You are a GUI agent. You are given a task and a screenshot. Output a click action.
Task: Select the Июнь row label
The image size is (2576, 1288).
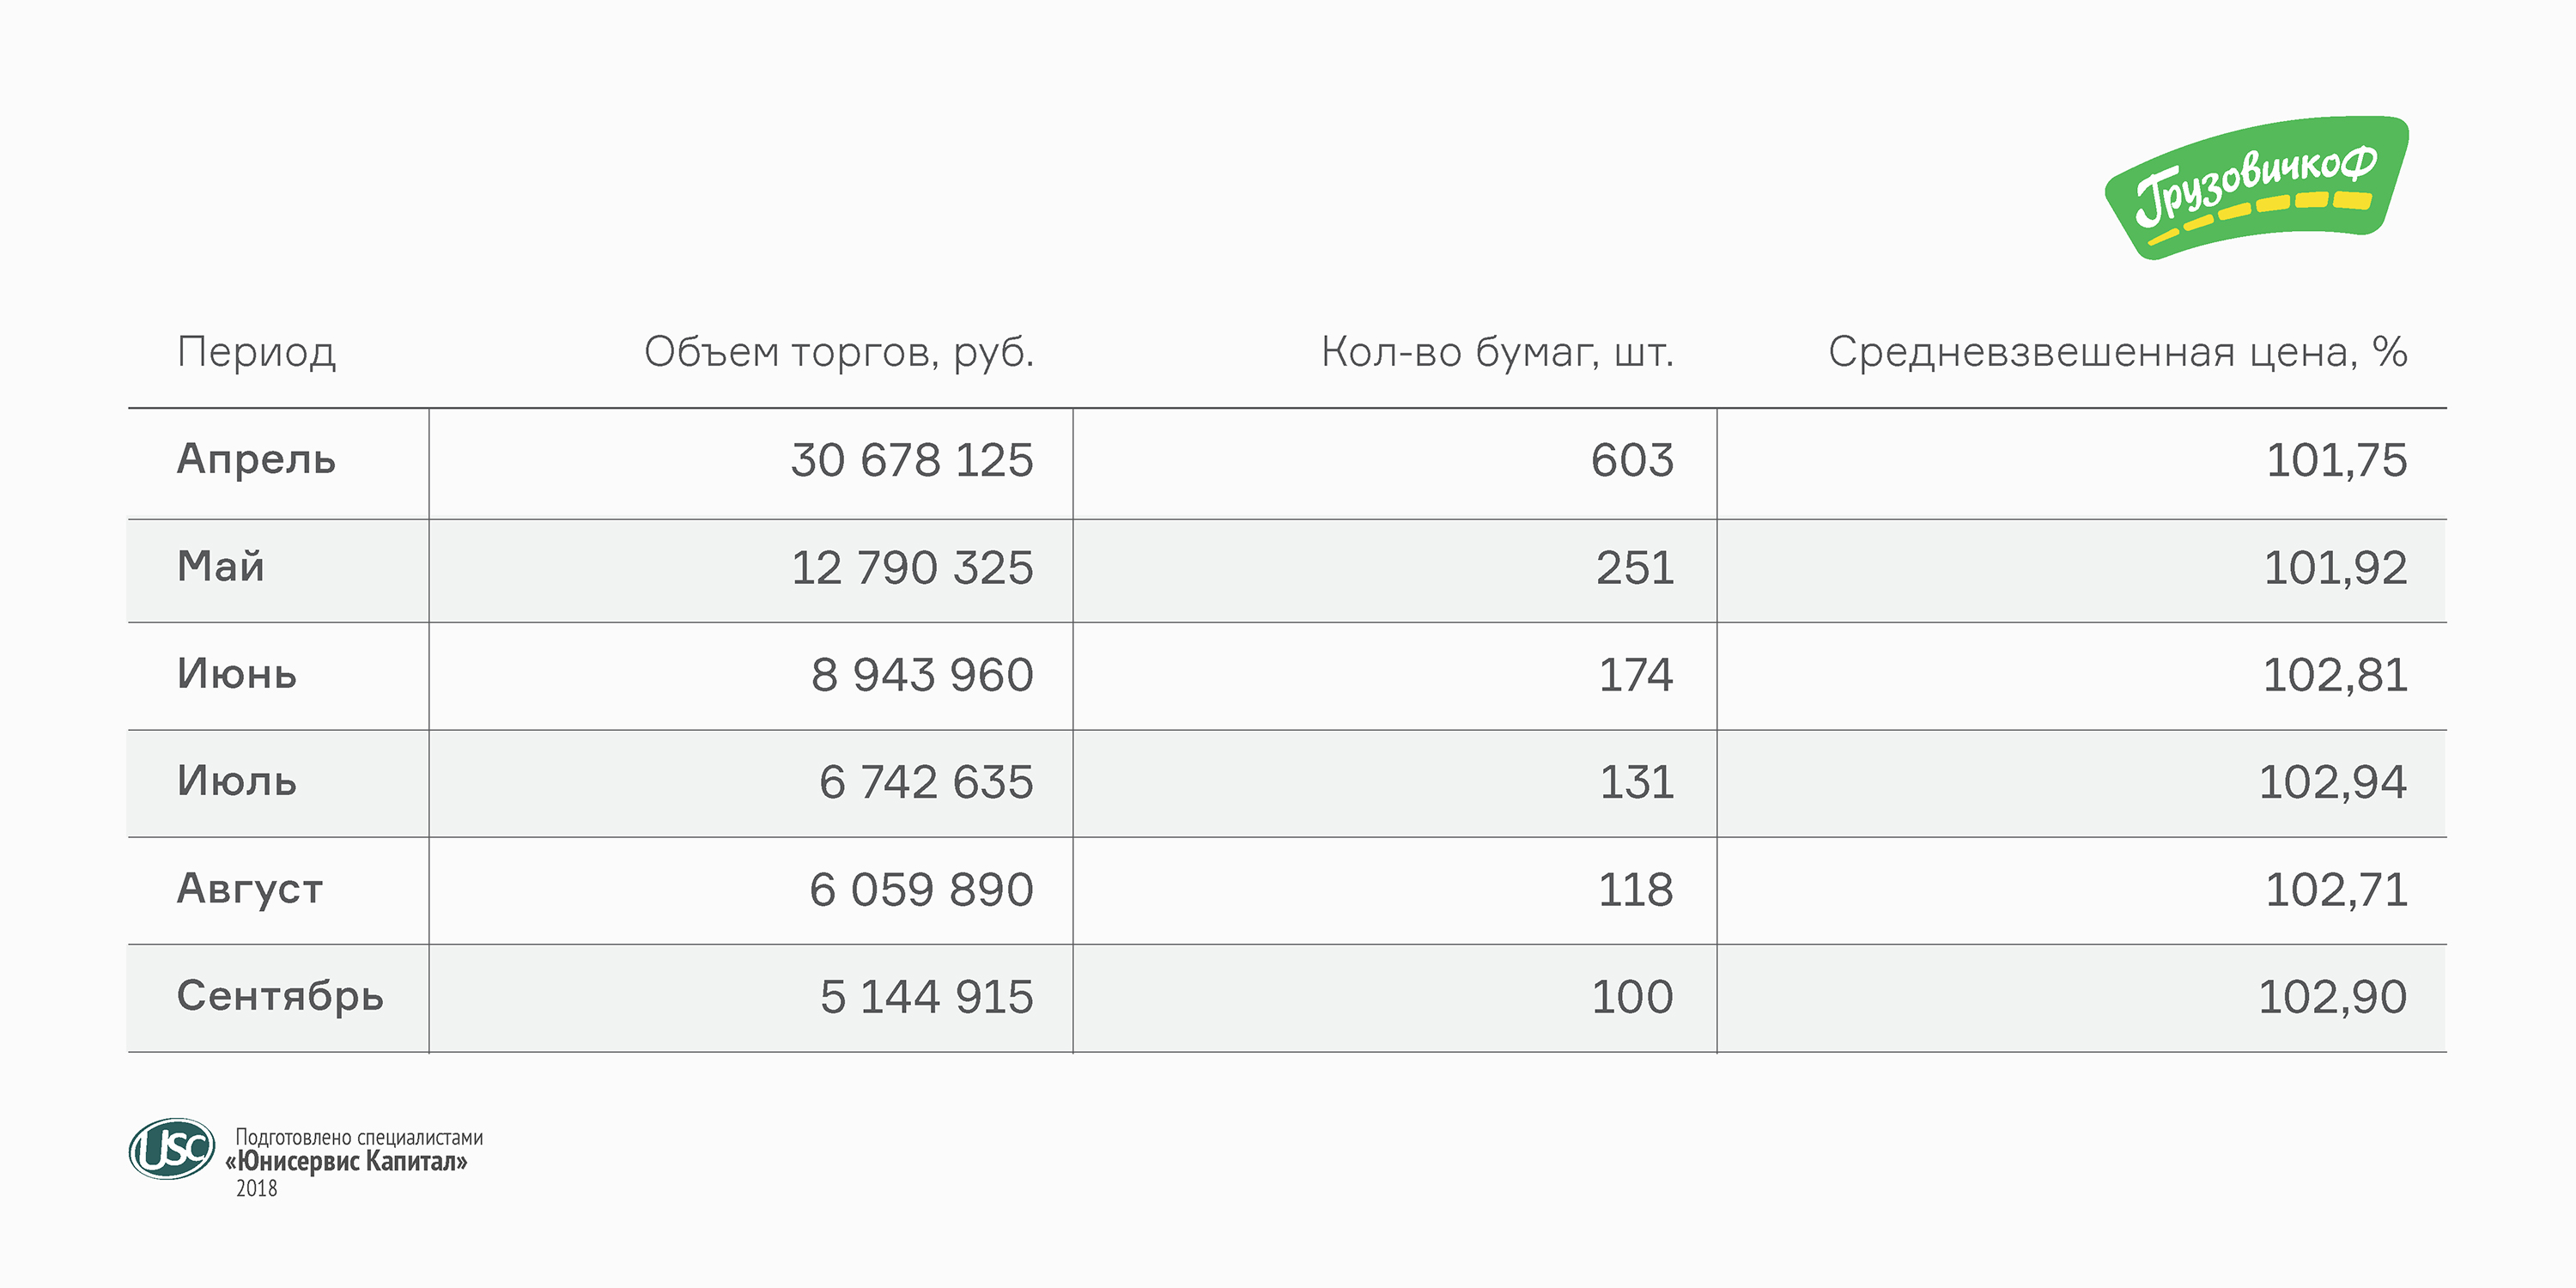pyautogui.click(x=237, y=674)
